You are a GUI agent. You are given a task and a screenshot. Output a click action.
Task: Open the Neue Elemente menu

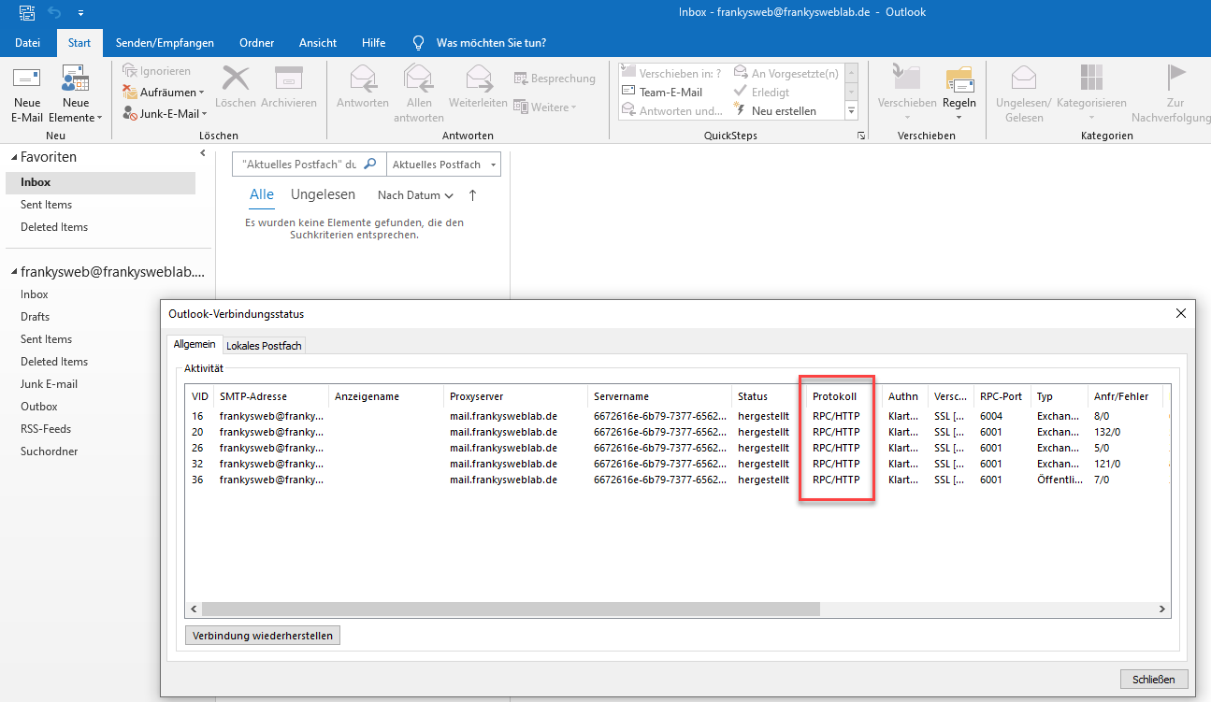tap(75, 93)
